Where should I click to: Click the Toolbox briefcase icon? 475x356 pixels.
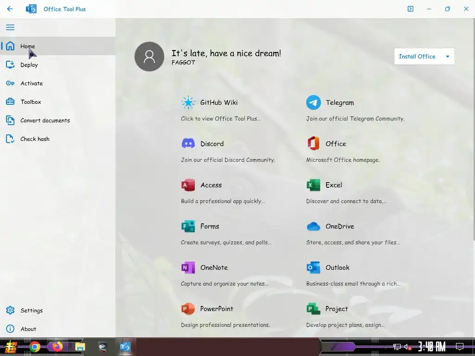coord(10,102)
